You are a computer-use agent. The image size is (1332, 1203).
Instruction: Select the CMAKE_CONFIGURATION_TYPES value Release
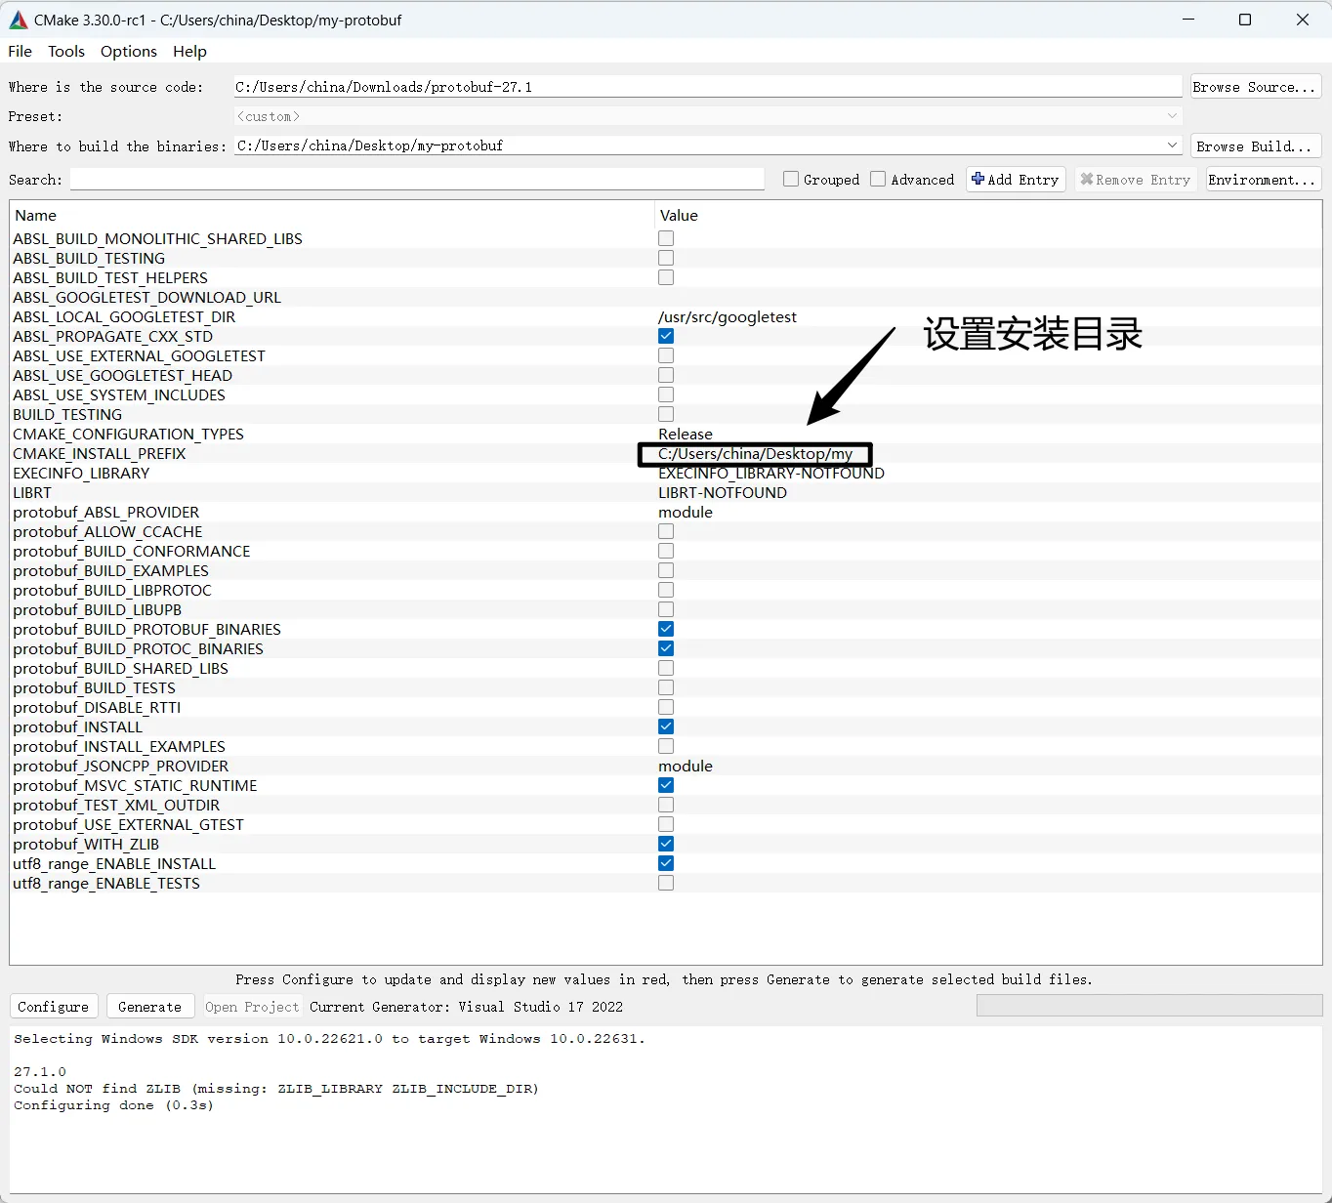686,434
